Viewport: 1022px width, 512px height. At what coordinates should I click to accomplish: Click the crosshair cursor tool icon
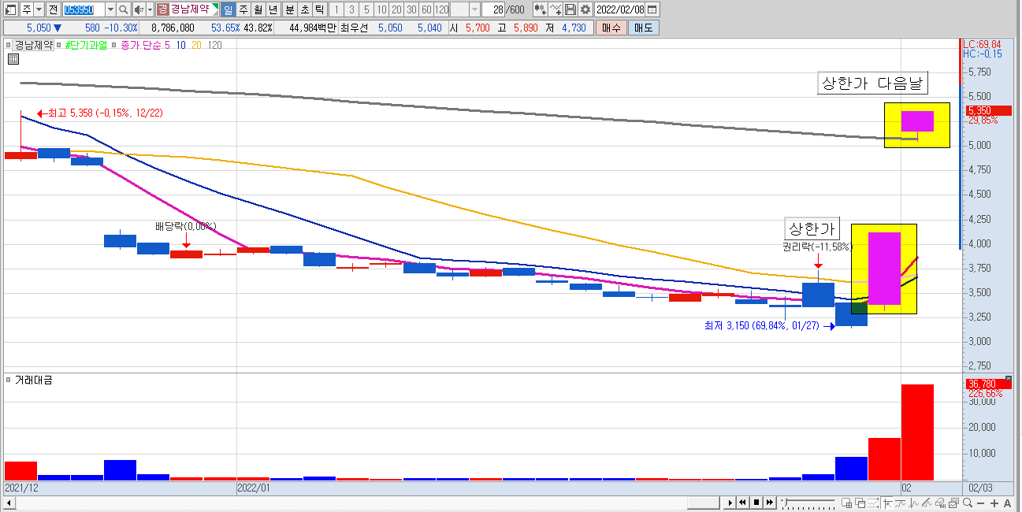pyautogui.click(x=887, y=503)
